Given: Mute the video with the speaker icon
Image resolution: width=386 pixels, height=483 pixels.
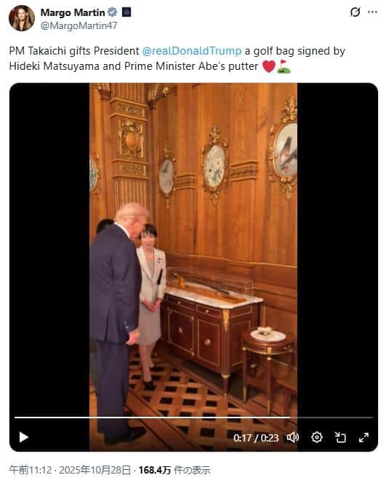Looking at the screenshot, I should 293,437.
